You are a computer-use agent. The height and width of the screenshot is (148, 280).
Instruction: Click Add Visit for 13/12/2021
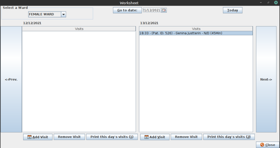(x=155, y=137)
